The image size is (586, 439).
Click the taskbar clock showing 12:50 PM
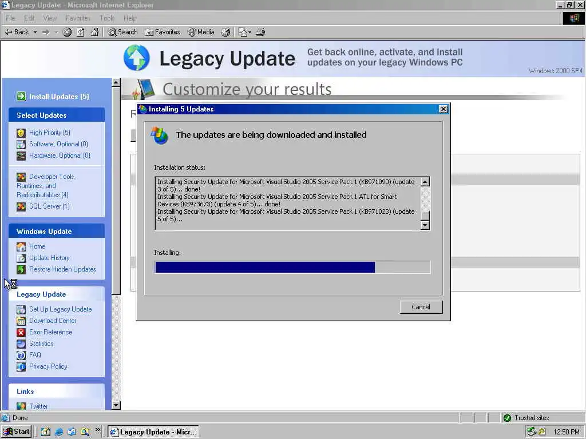[566, 432]
